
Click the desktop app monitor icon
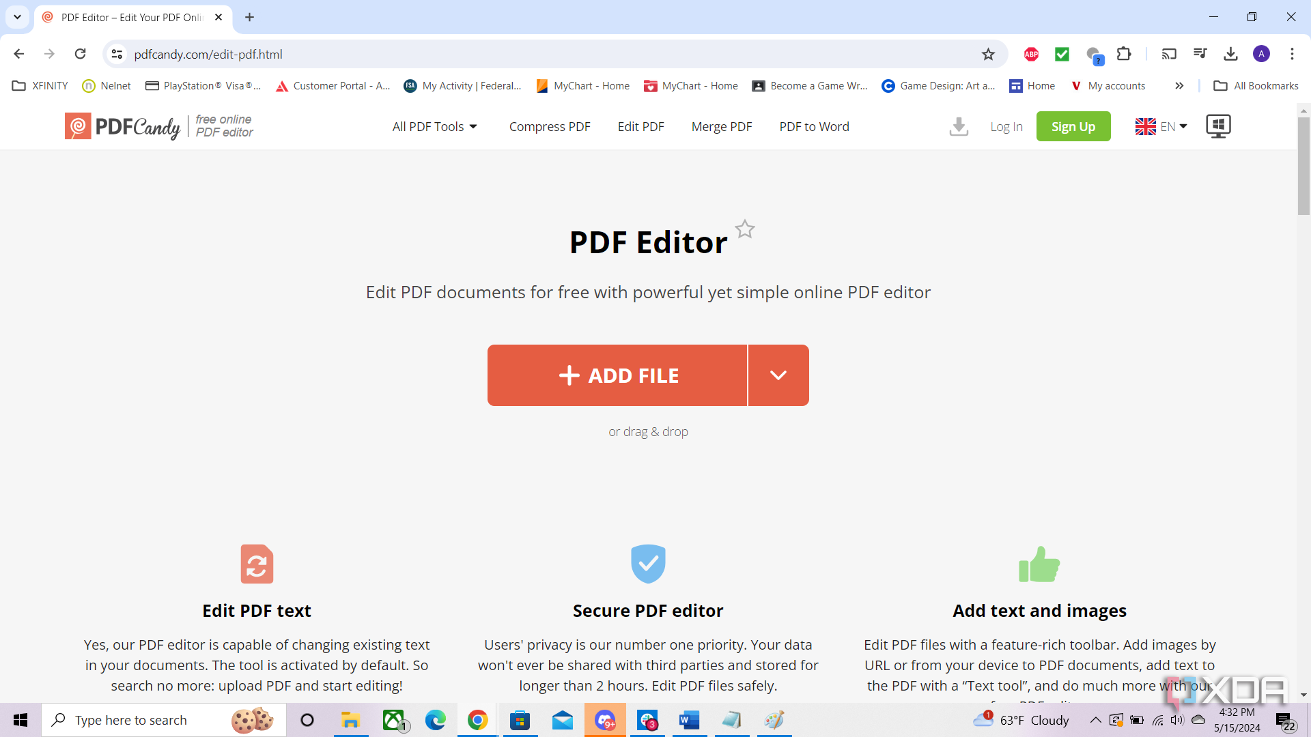1218,126
